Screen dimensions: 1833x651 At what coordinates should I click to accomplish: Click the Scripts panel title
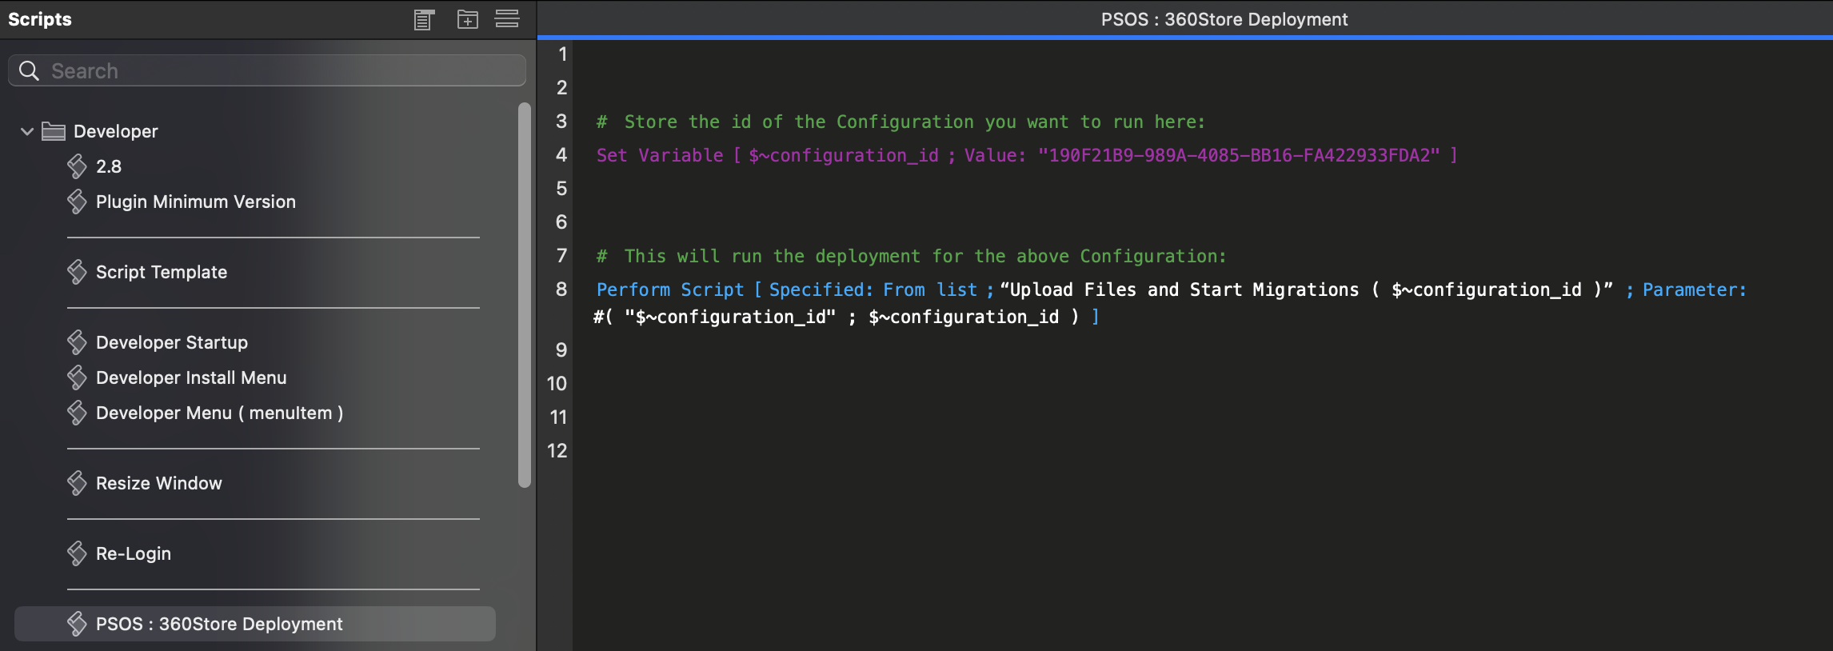(40, 19)
